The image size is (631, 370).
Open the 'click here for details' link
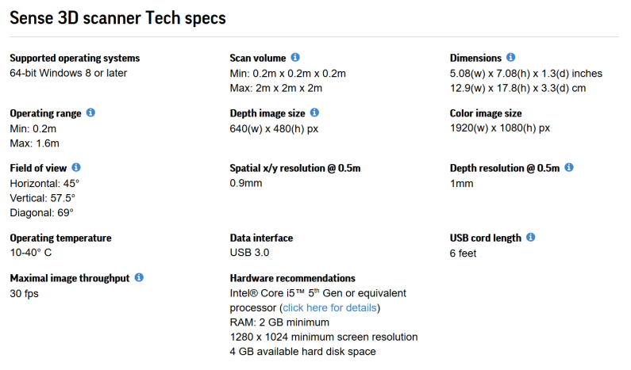click(x=329, y=307)
